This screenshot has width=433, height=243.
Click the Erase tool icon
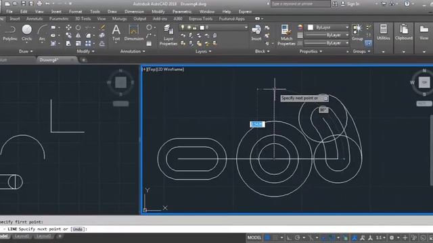click(102, 27)
